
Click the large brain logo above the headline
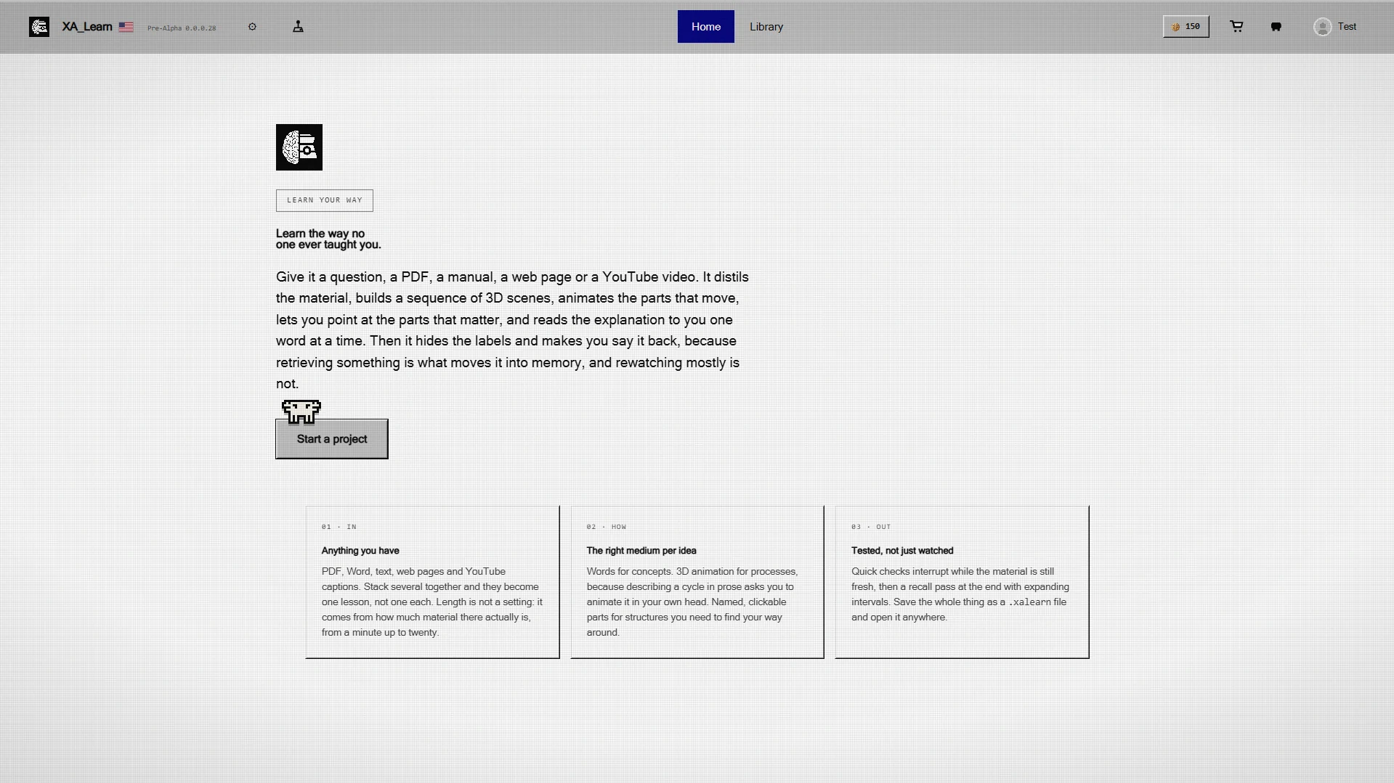point(299,147)
